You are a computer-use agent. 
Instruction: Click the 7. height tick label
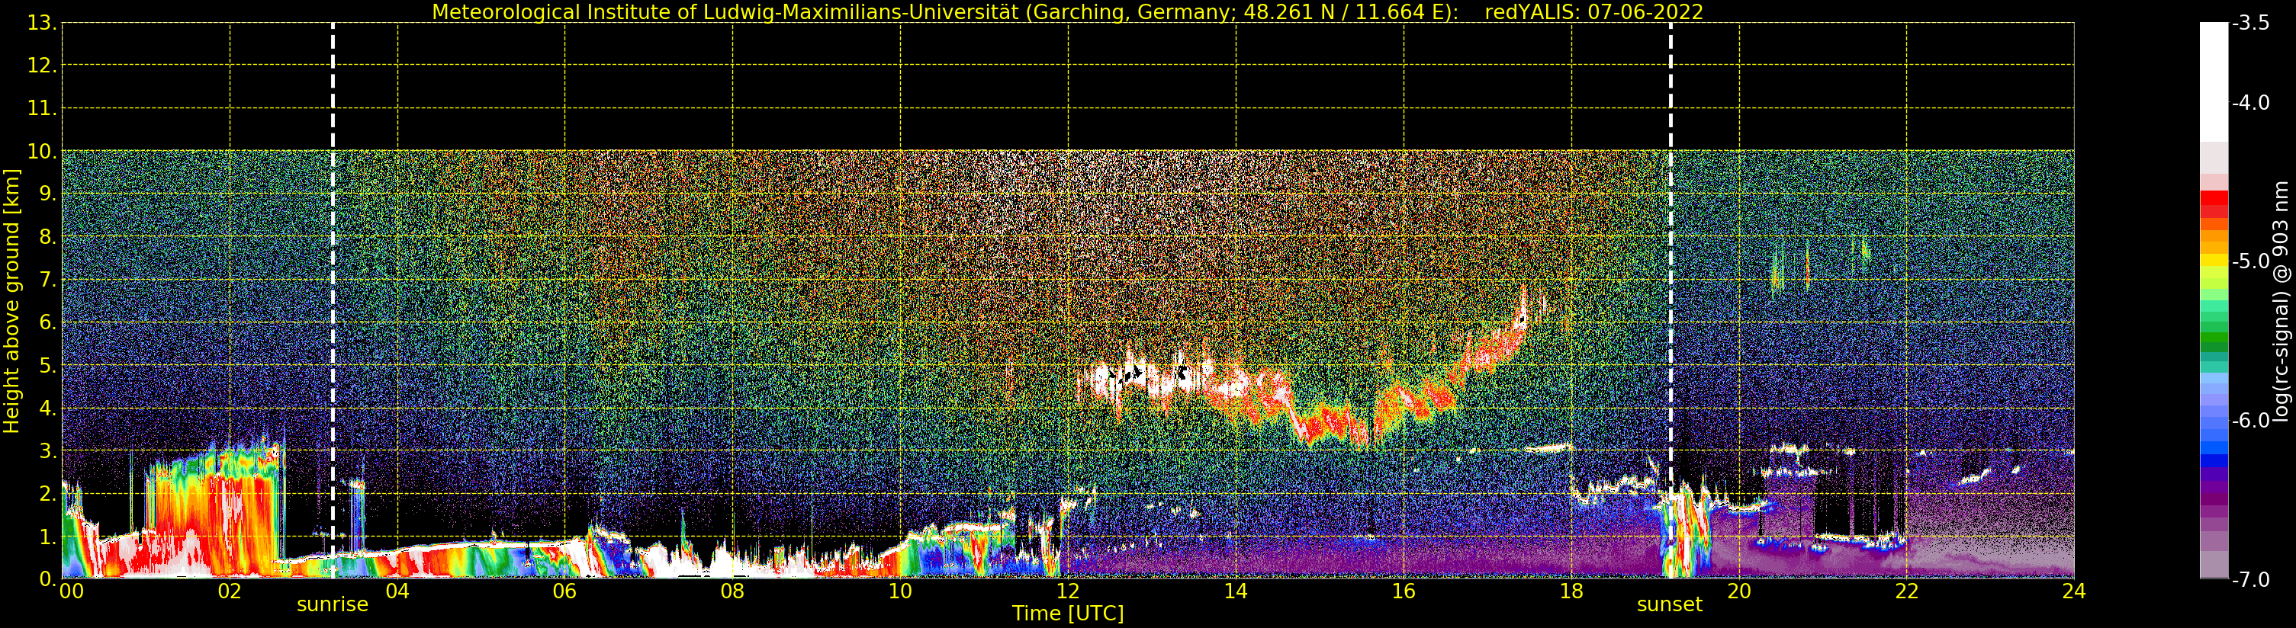tap(47, 280)
